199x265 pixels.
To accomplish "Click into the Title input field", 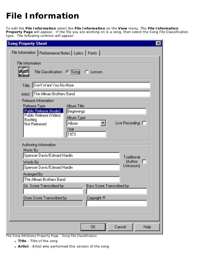I will (91, 85).
